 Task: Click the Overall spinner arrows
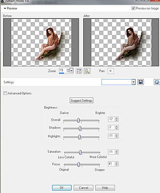[x=116, y=119]
